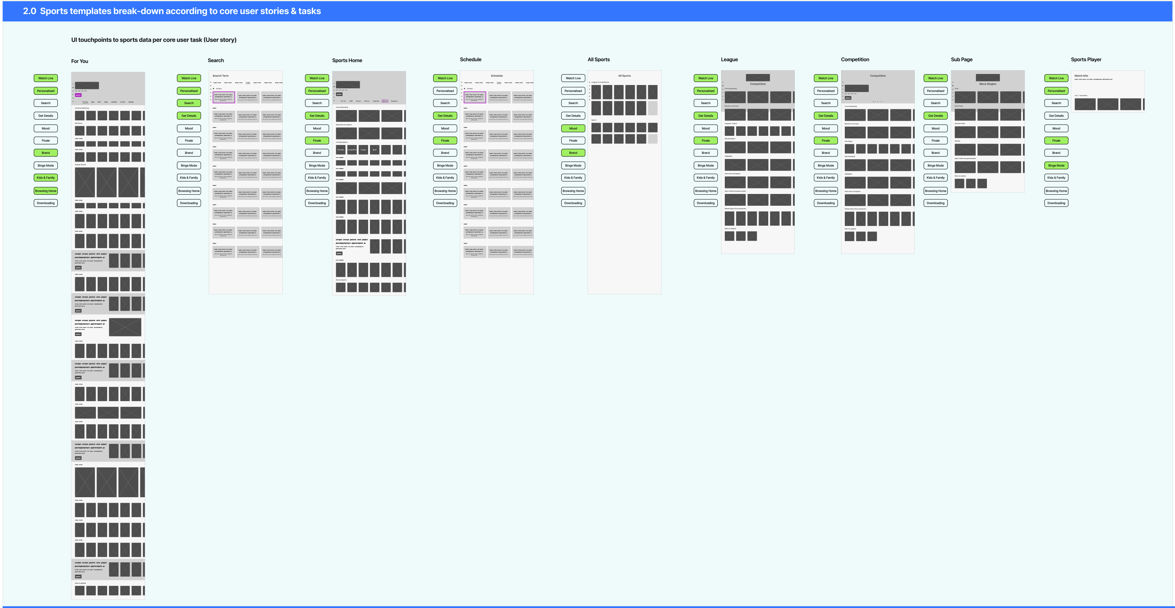Viewport: 1175px width, 608px height.
Task: Click Binge Mode tag in Sports Player column
Action: pyautogui.click(x=1056, y=166)
